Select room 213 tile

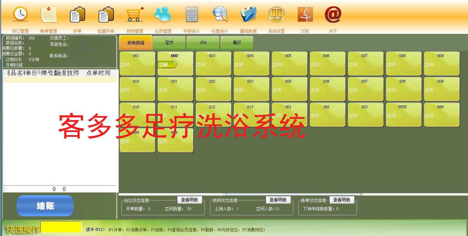251,115
